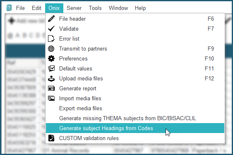
Task: Open the Help menu
Action: tap(140, 8)
